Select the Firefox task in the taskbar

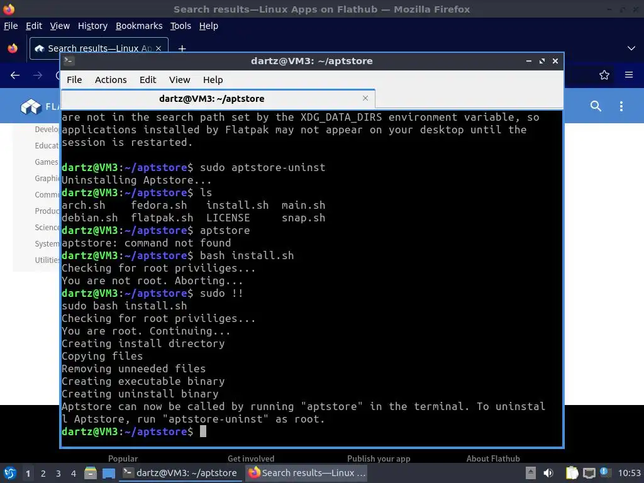click(x=306, y=473)
